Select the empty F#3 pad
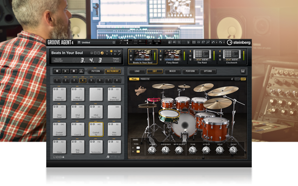Image resolution: width=298 pixels, height=186 pixels. (96, 94)
